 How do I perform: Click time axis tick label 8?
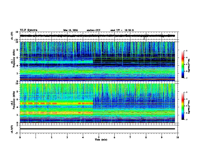[x=146, y=137]
